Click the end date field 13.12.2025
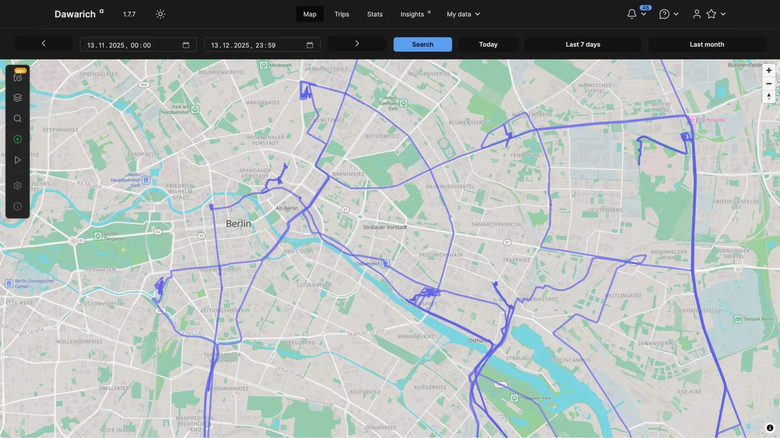Screen dimensions: 780x438 coord(262,45)
